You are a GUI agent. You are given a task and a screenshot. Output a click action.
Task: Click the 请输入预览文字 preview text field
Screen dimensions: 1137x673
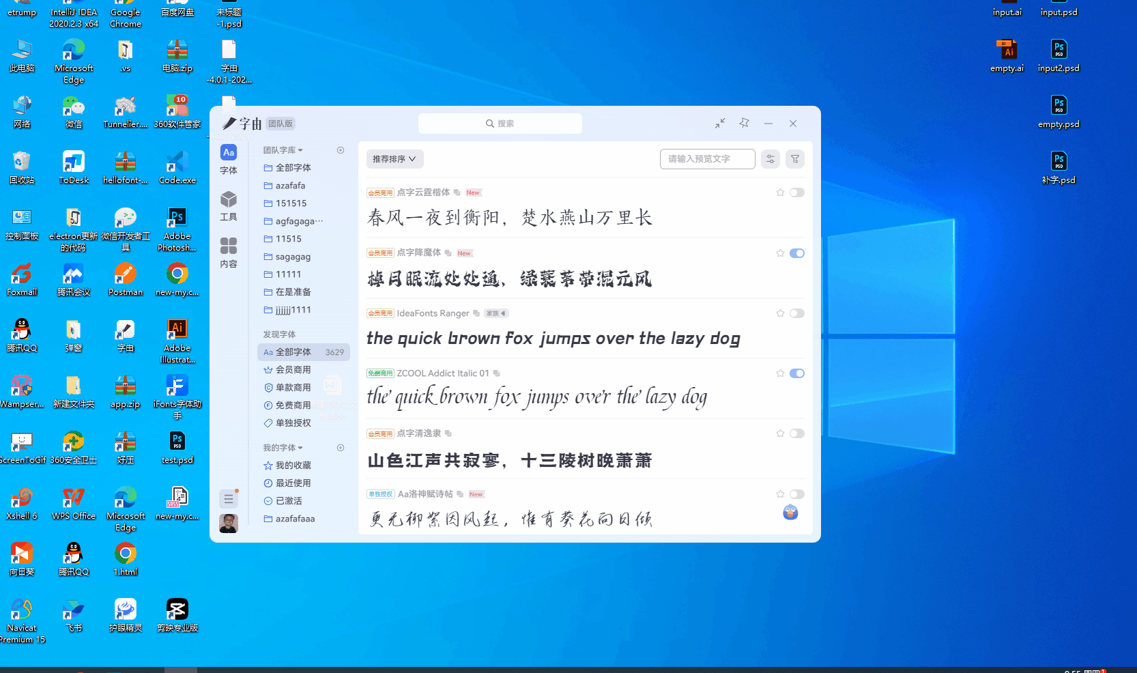(x=708, y=159)
